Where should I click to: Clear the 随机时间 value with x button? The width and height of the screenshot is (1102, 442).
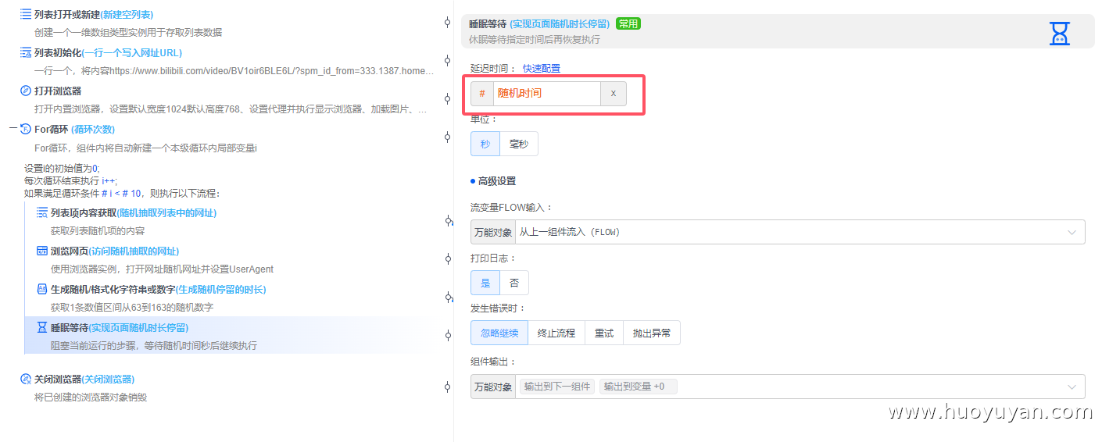[614, 94]
